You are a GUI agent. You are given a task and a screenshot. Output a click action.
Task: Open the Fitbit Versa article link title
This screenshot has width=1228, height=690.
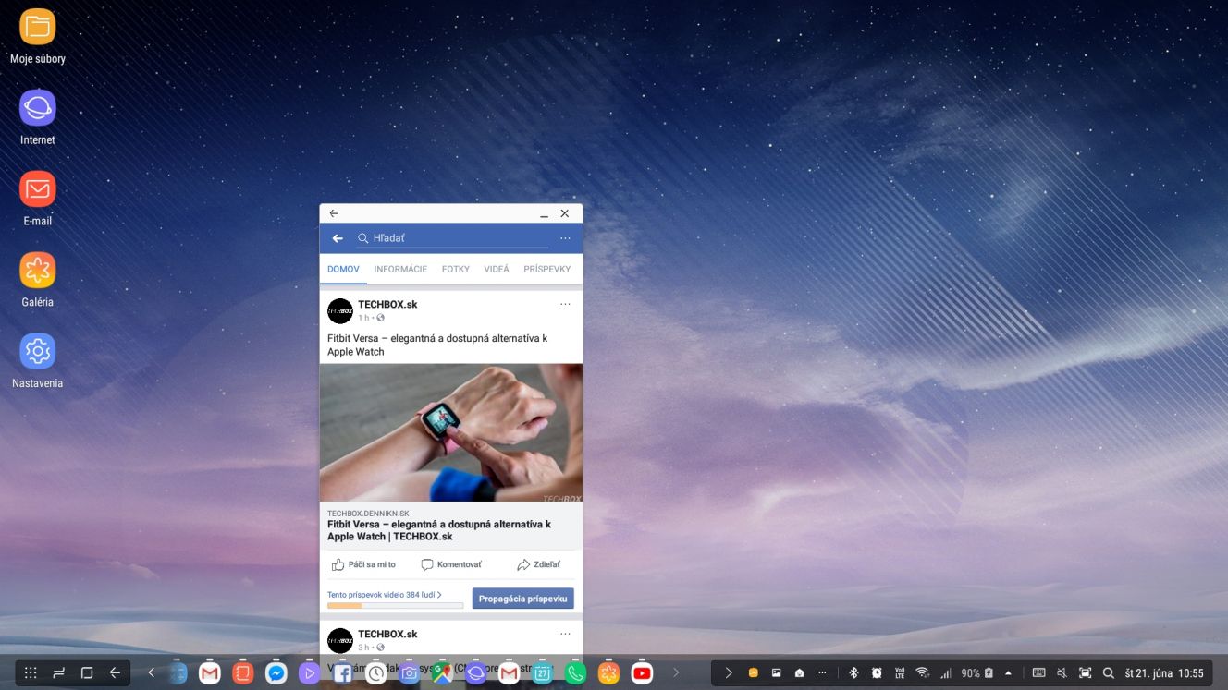click(439, 530)
